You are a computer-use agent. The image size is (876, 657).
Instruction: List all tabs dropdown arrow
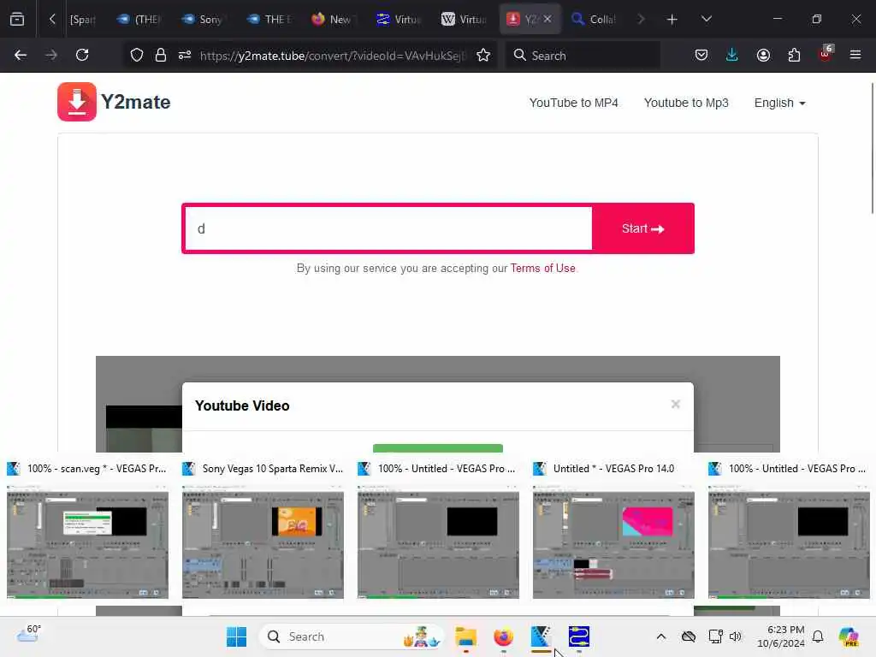click(x=706, y=19)
